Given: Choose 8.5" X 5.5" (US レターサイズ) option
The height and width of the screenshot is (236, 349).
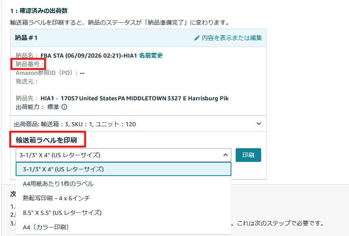Looking at the screenshot, I should [123, 212].
